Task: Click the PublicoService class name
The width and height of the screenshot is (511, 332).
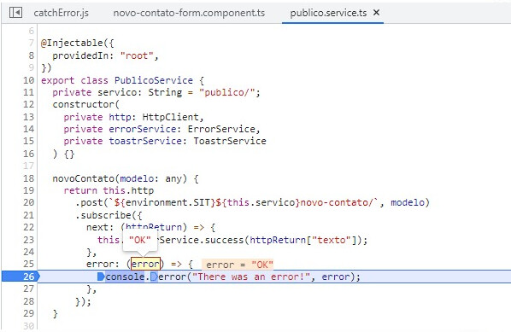Action: [x=154, y=80]
